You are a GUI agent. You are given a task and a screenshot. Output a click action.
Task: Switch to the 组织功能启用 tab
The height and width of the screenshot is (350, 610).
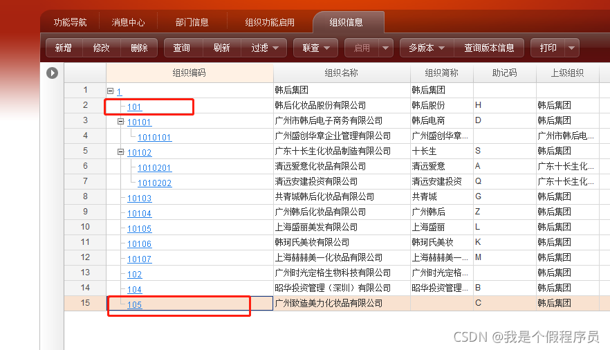pyautogui.click(x=270, y=22)
